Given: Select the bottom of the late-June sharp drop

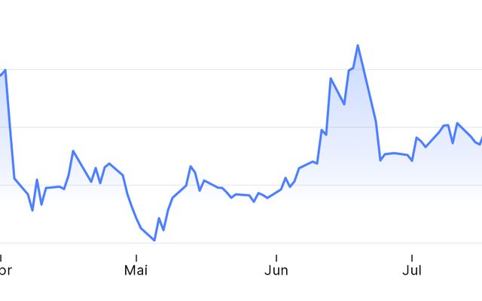Looking at the screenshot, I should pyautogui.click(x=380, y=160).
